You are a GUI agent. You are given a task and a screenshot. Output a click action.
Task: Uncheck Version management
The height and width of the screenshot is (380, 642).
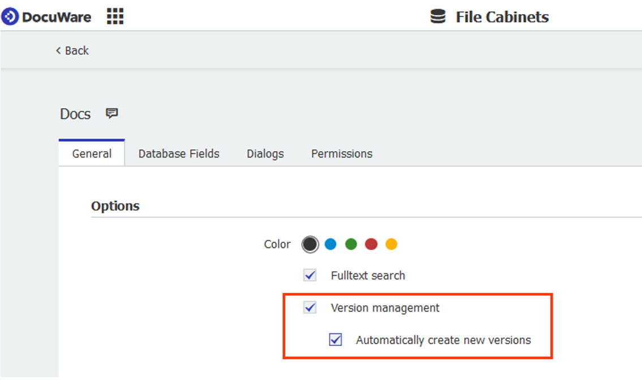tap(309, 308)
